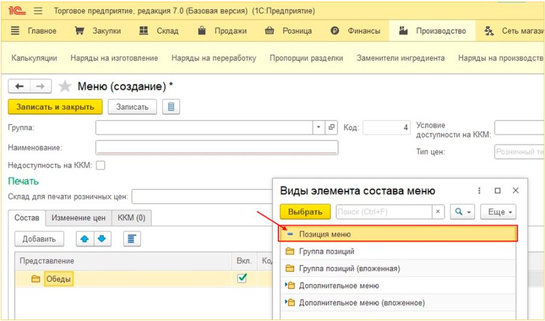This screenshot has height=321, width=545.
Task: Switch to the Изменение цен tab
Action: point(79,218)
